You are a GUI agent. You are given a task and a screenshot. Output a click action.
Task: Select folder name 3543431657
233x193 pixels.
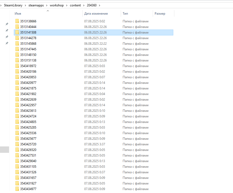point(28,178)
